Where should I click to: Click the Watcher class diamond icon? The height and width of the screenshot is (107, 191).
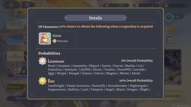pyautogui.click(x=55, y=41)
